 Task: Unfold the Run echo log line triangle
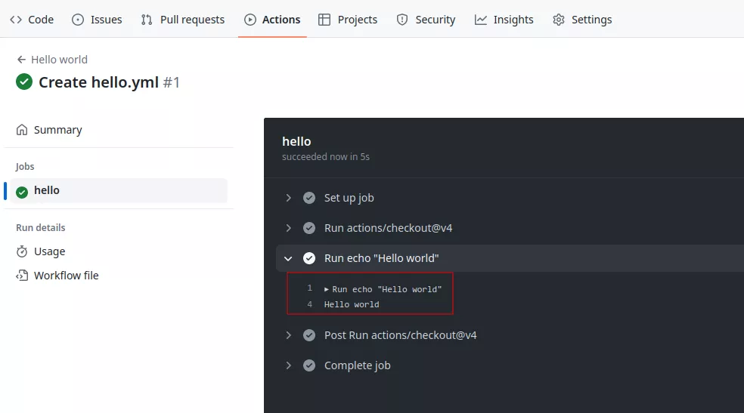[327, 289]
